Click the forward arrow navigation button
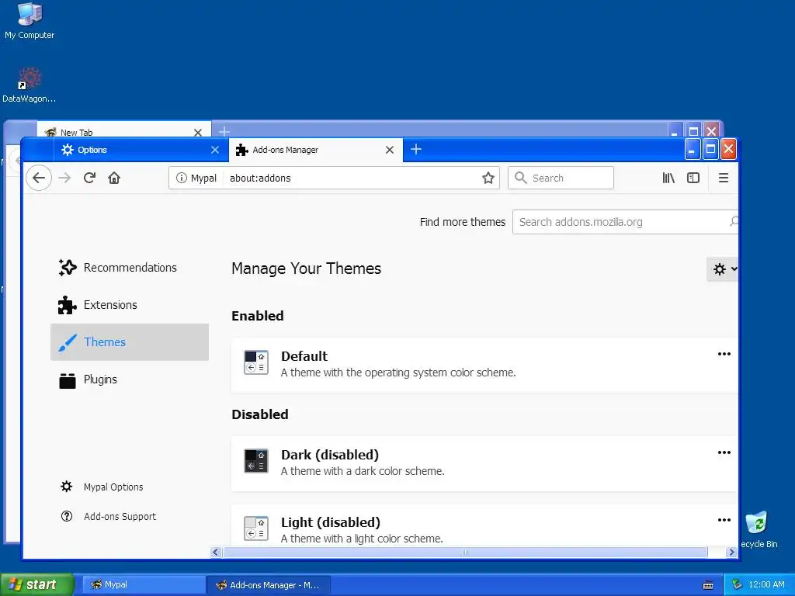795x596 pixels. [64, 178]
